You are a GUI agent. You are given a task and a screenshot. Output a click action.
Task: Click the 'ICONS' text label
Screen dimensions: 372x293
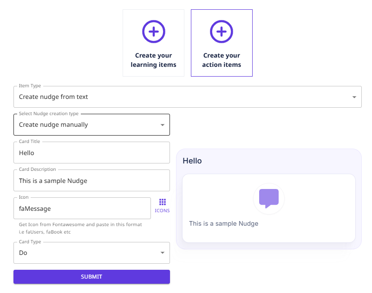click(162, 211)
